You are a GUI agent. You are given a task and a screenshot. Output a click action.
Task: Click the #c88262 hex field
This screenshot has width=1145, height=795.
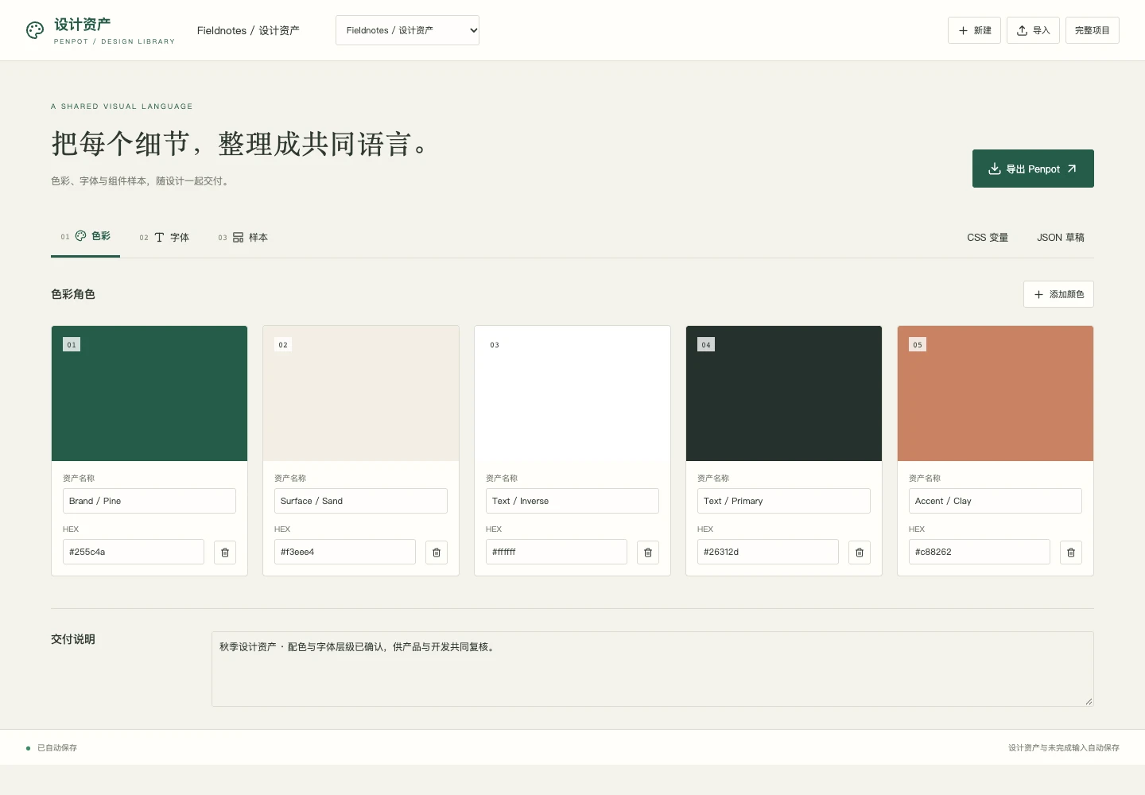point(980,552)
